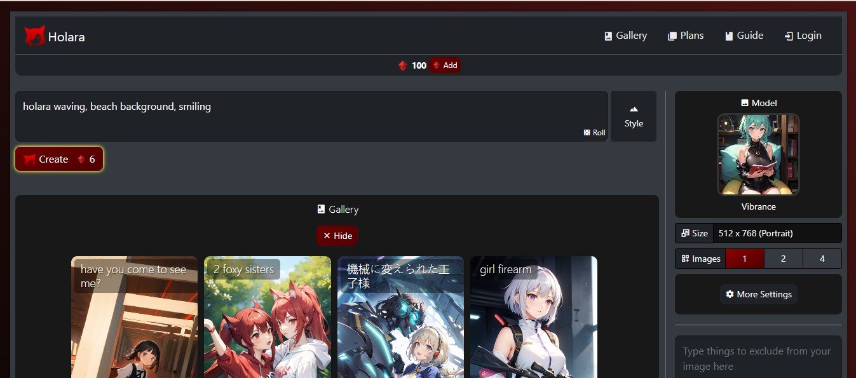Set image count to 1
The height and width of the screenshot is (378, 856).
744,259
